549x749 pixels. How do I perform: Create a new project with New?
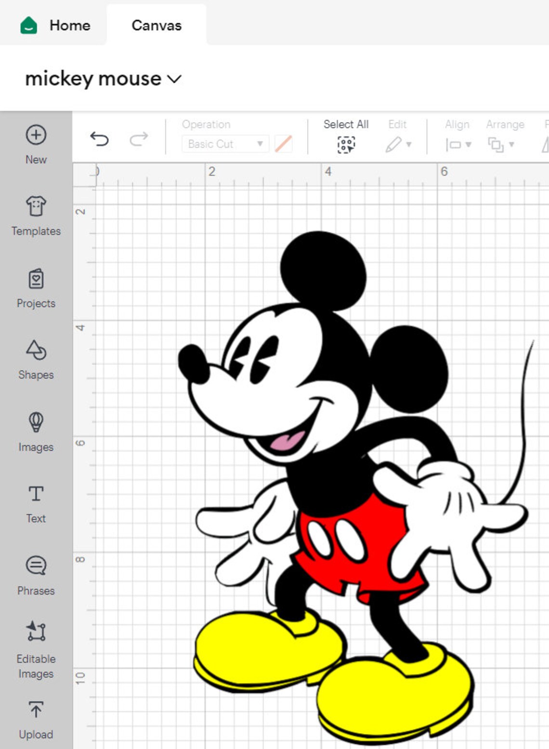coord(36,143)
